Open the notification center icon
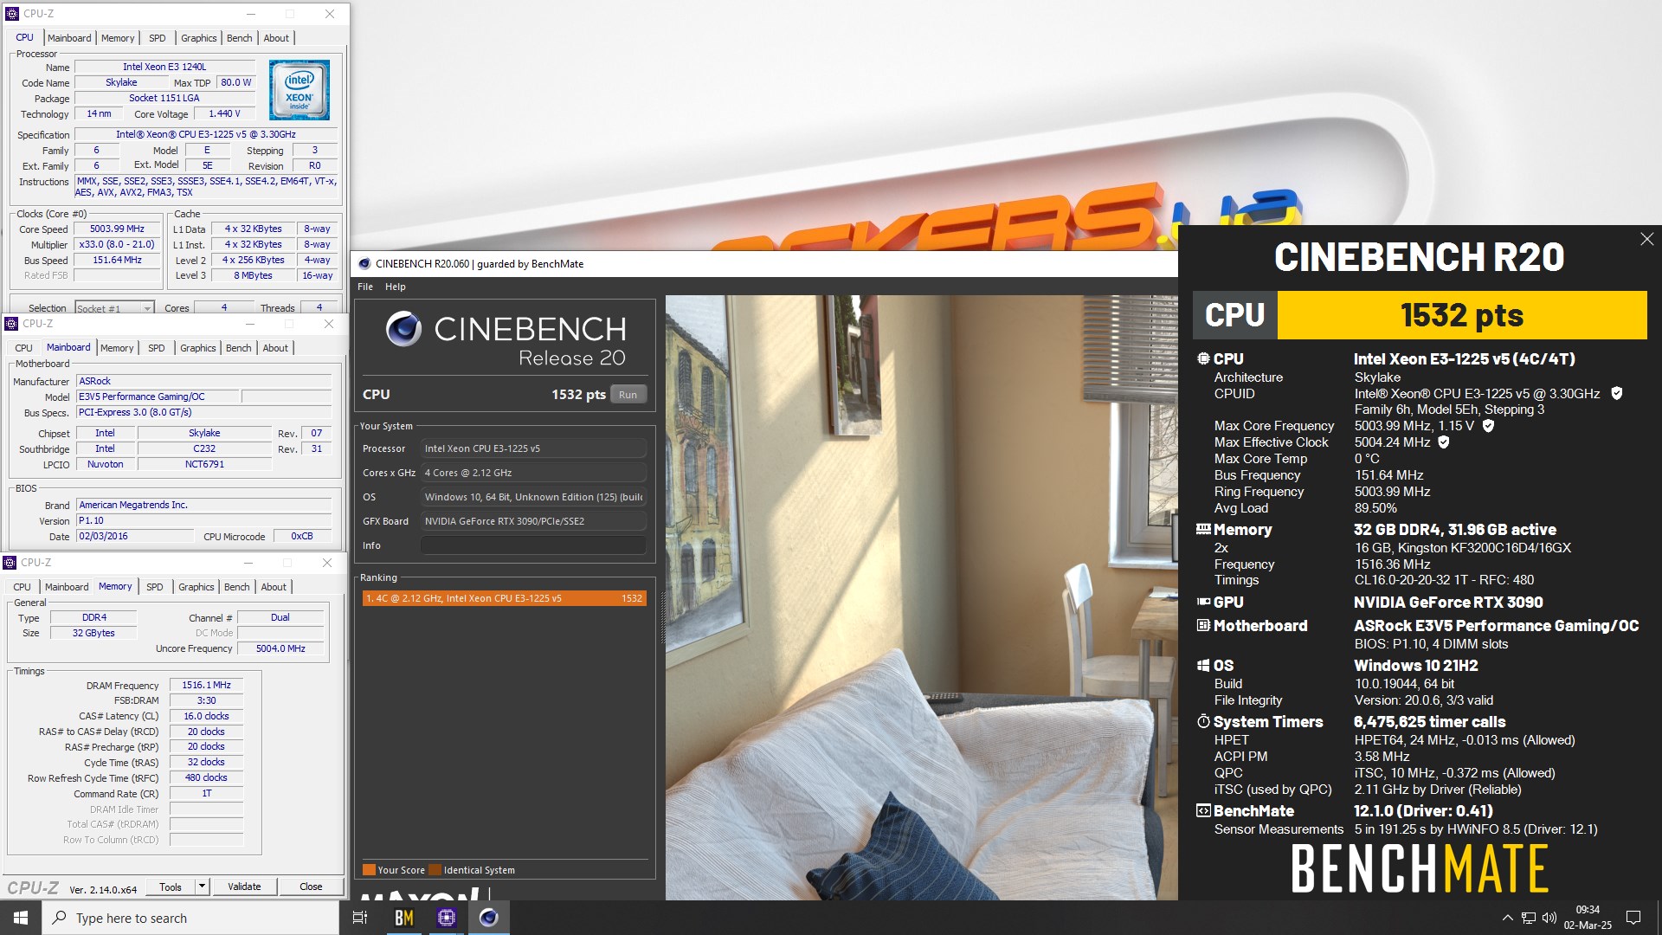 (1633, 918)
